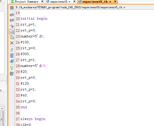The image size is (154, 126).
Task: Open Find with the binoculars icon
Action: pyautogui.click(x=12, y=61)
